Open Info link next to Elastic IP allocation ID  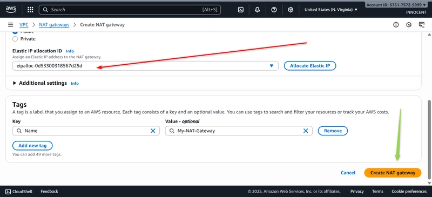70,51
